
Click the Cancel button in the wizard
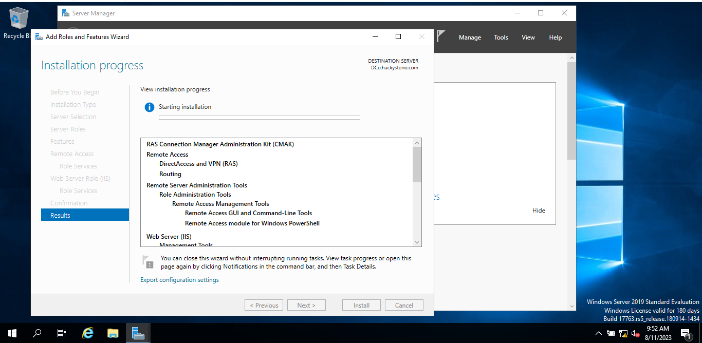click(404, 305)
